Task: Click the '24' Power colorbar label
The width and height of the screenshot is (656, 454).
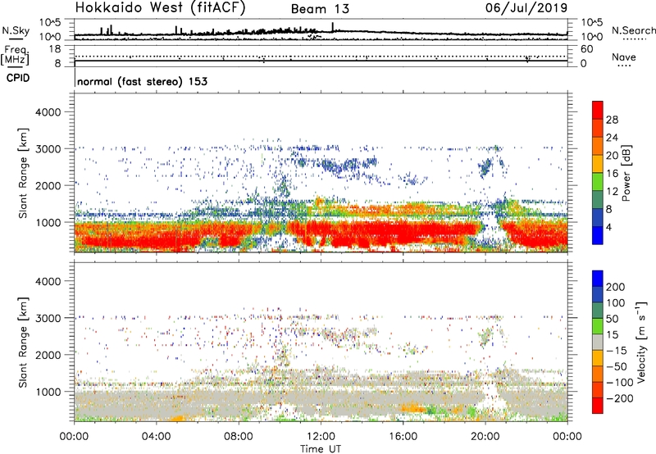Action: point(612,138)
